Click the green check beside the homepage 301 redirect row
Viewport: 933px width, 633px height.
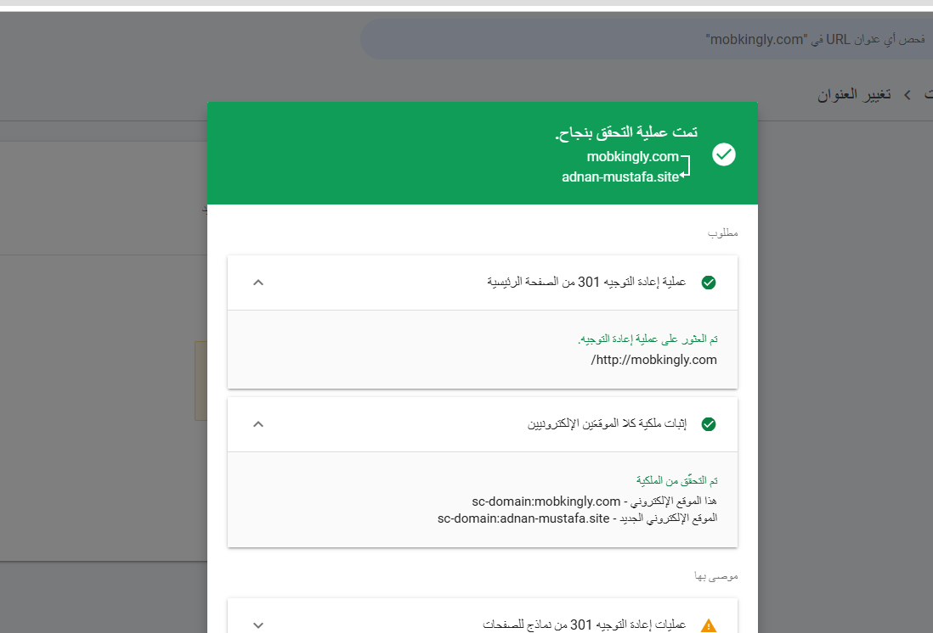pos(708,283)
